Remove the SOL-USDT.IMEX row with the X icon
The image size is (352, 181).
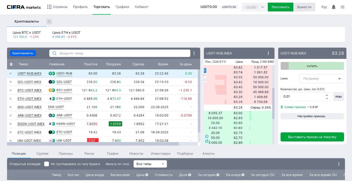[11, 82]
